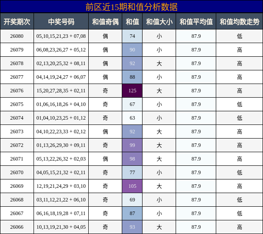The image size is (263, 234).
Task: Click numbers 01,04,10,23,25 + 01,12
Action: tap(61, 118)
